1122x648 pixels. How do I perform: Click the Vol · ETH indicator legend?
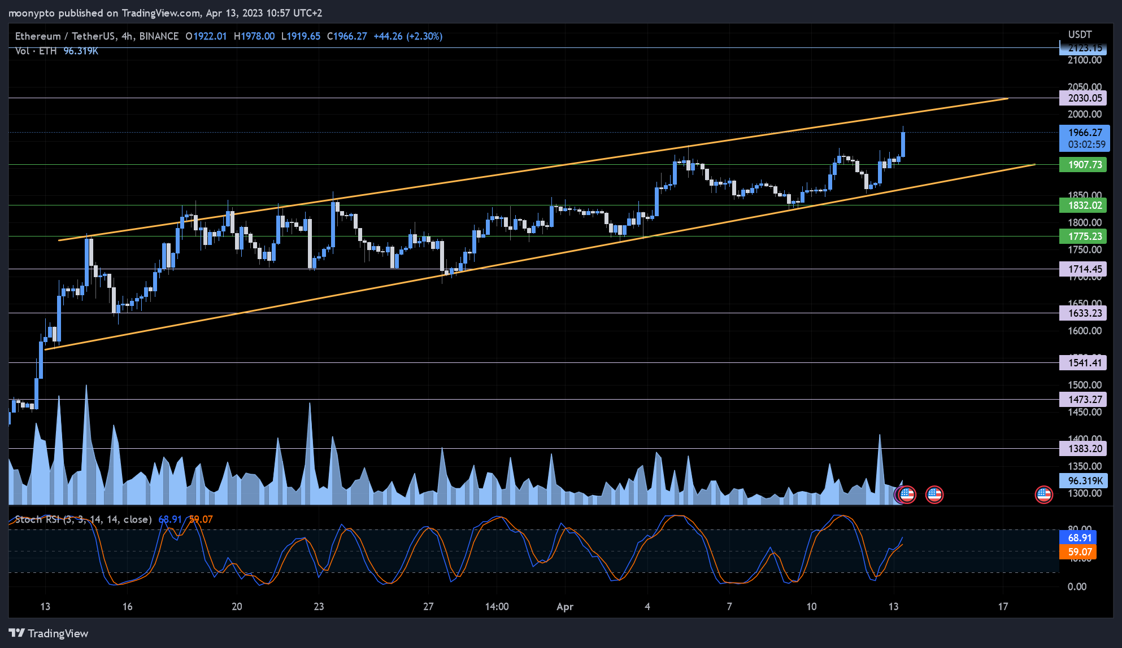(x=36, y=51)
